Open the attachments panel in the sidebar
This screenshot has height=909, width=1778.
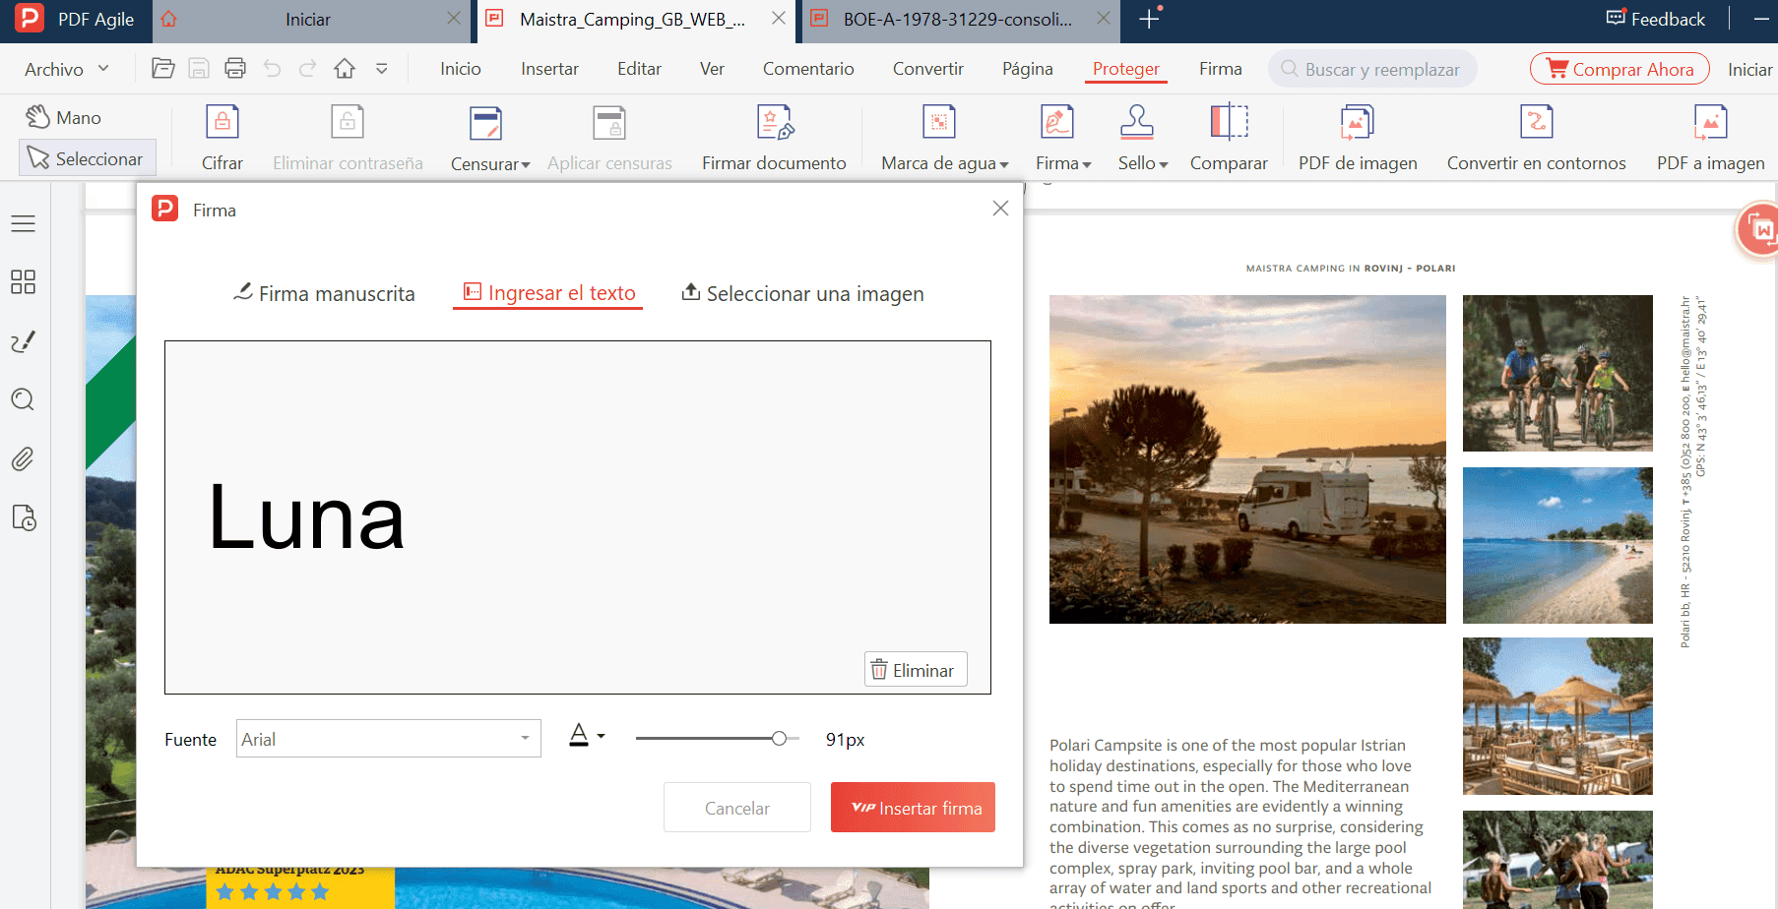click(24, 458)
